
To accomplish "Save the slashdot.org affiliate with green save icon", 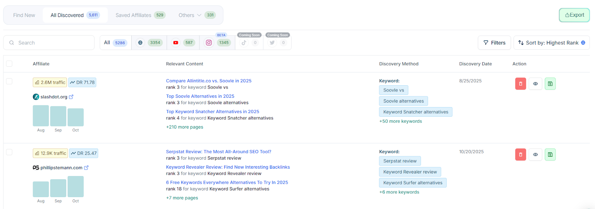I will point(550,84).
